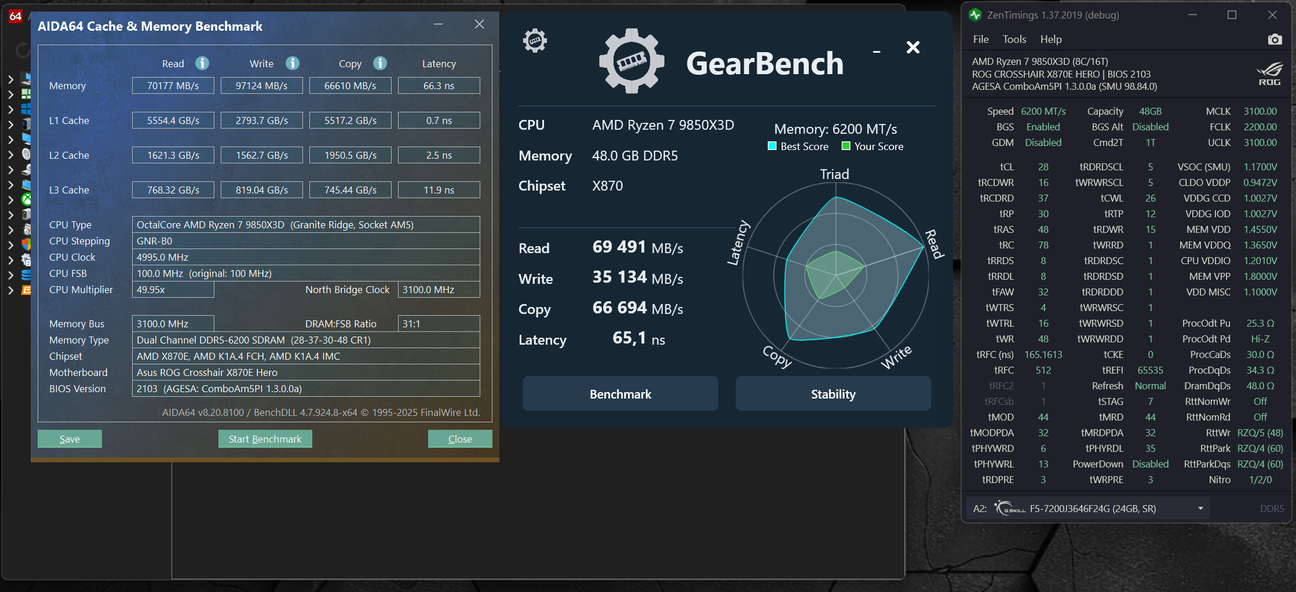The width and height of the screenshot is (1296, 592).
Task: Click the ProcOdt Pd value Hi-Z
Action: tap(1261, 339)
